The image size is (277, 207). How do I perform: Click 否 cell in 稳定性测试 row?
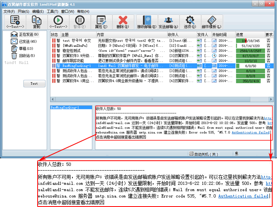coord(268,51)
